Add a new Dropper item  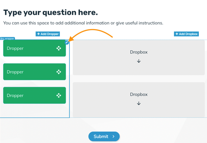[x=48, y=34]
